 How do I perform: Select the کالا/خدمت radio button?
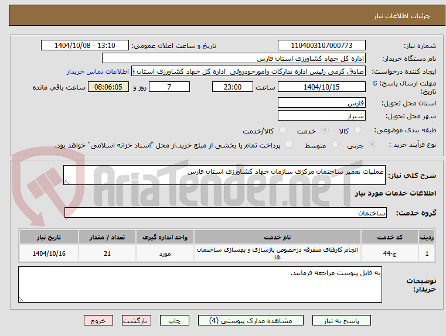(x=282, y=130)
